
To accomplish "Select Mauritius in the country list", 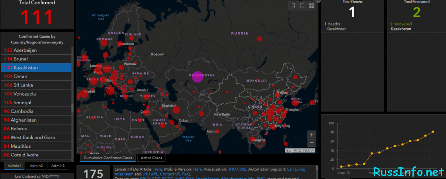I will pos(36,146).
